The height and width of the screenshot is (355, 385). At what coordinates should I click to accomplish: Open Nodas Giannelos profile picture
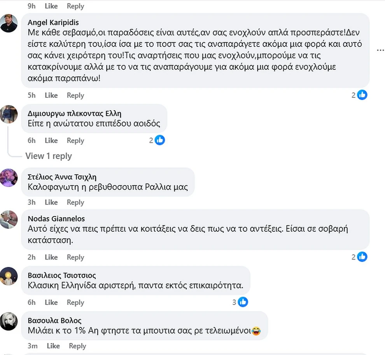(9, 220)
